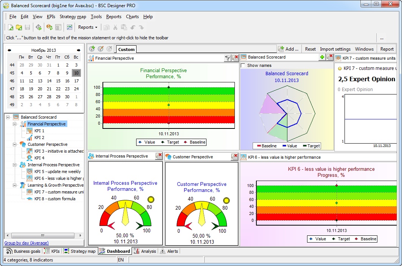Select KPI 2 in the tree

point(39,138)
